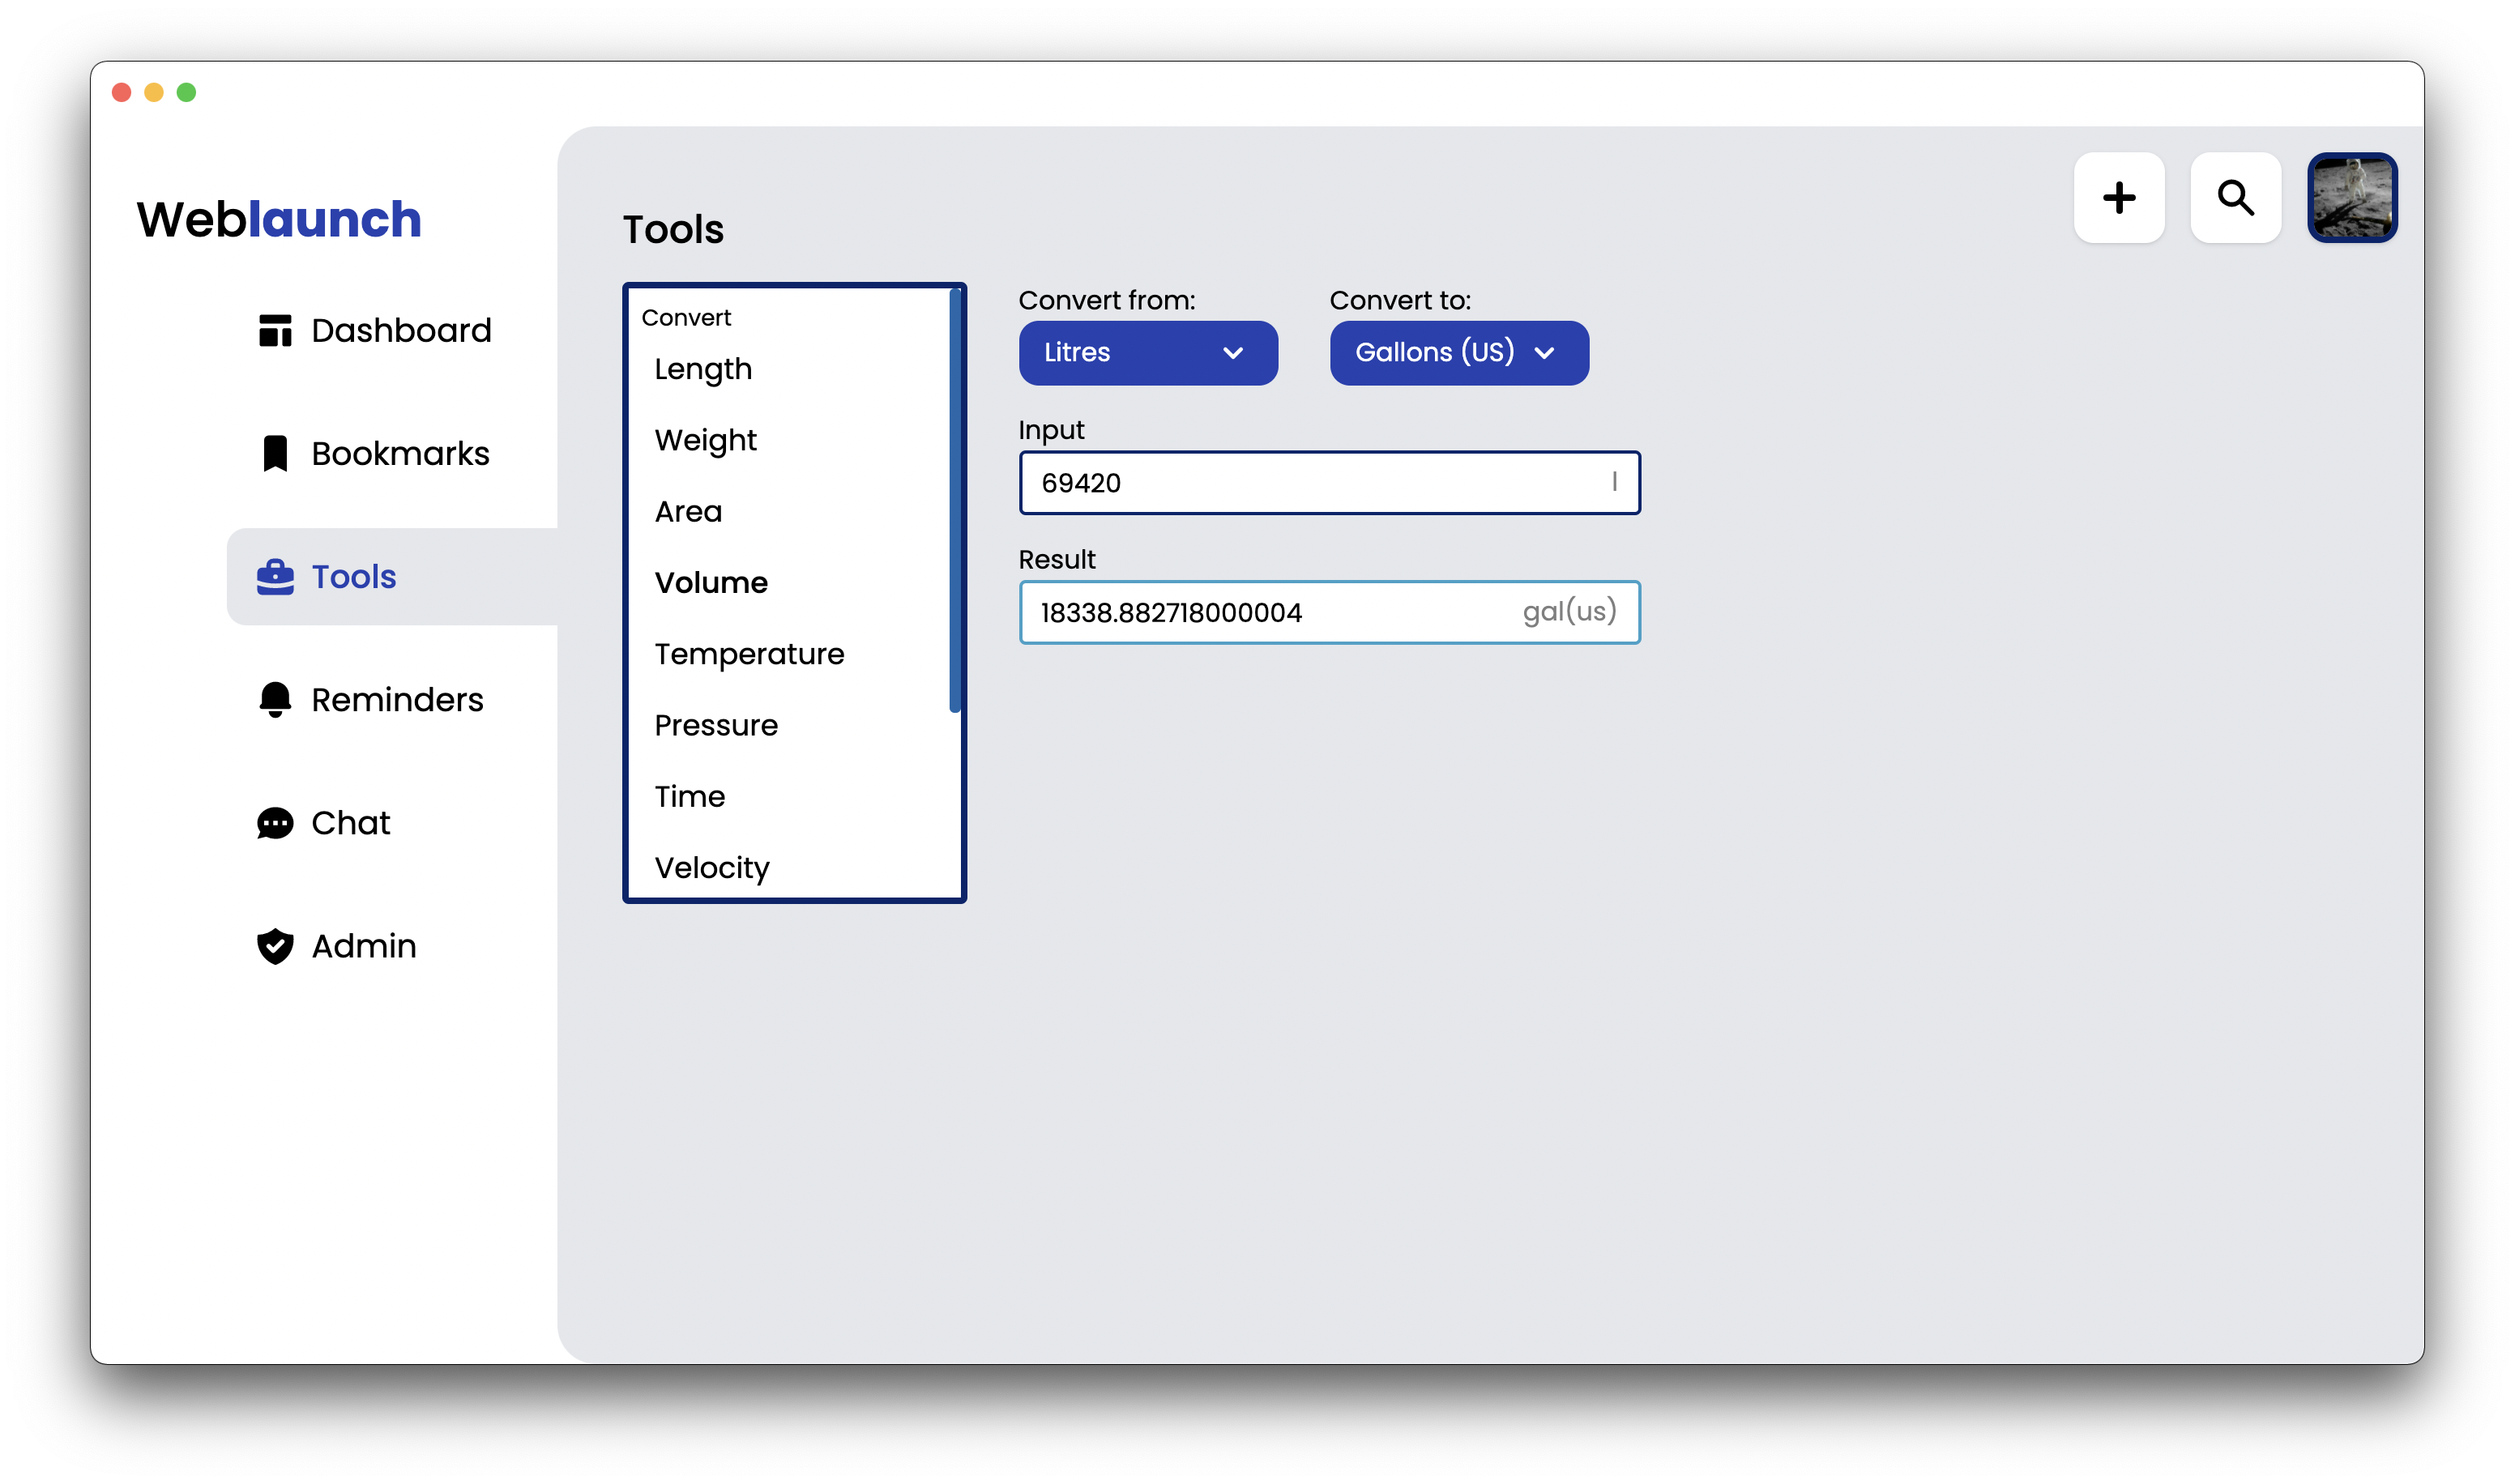
Task: Choose Pressure in the convert list
Action: (x=716, y=725)
